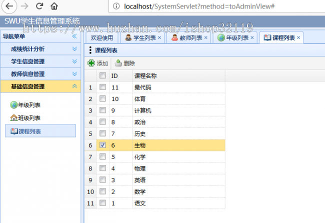
Task: Check the box for course 化学
Action: pyautogui.click(x=102, y=156)
